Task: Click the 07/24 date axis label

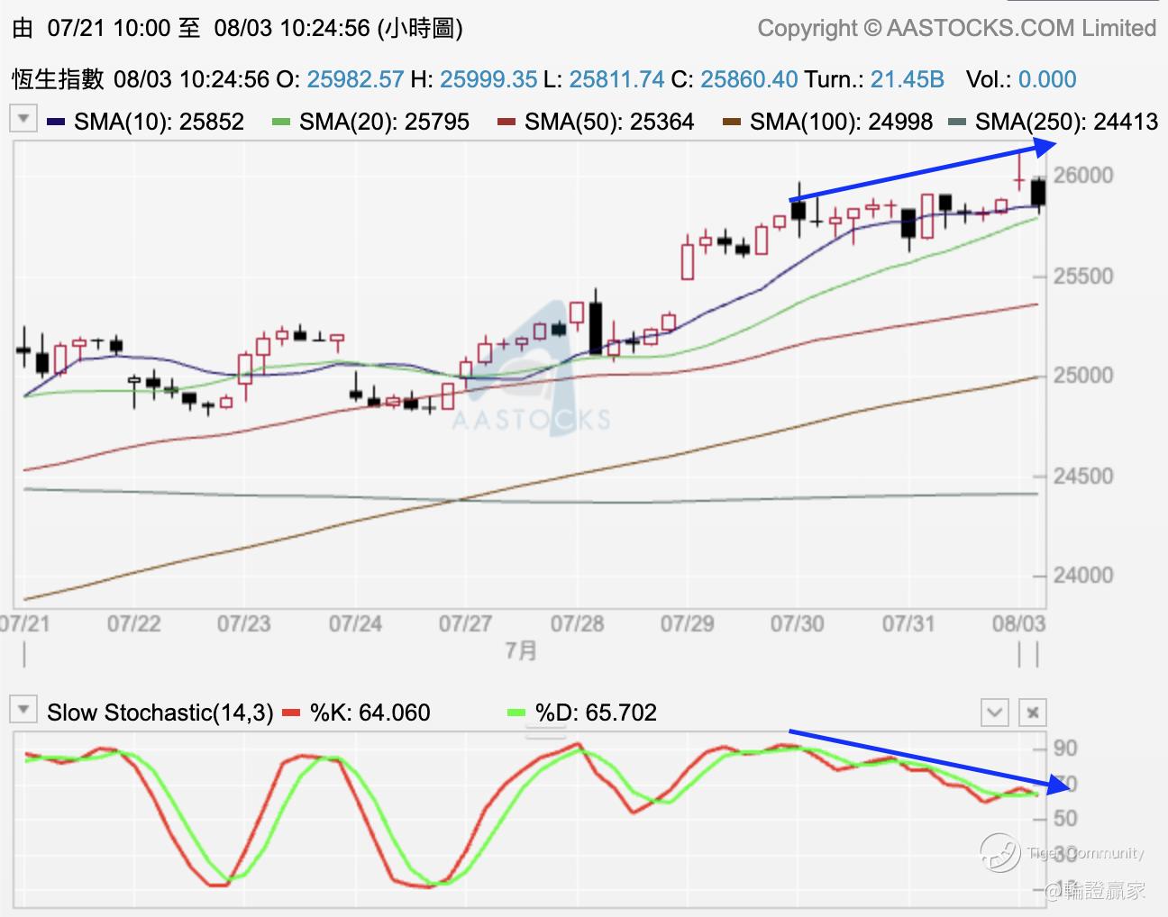Action: [355, 623]
